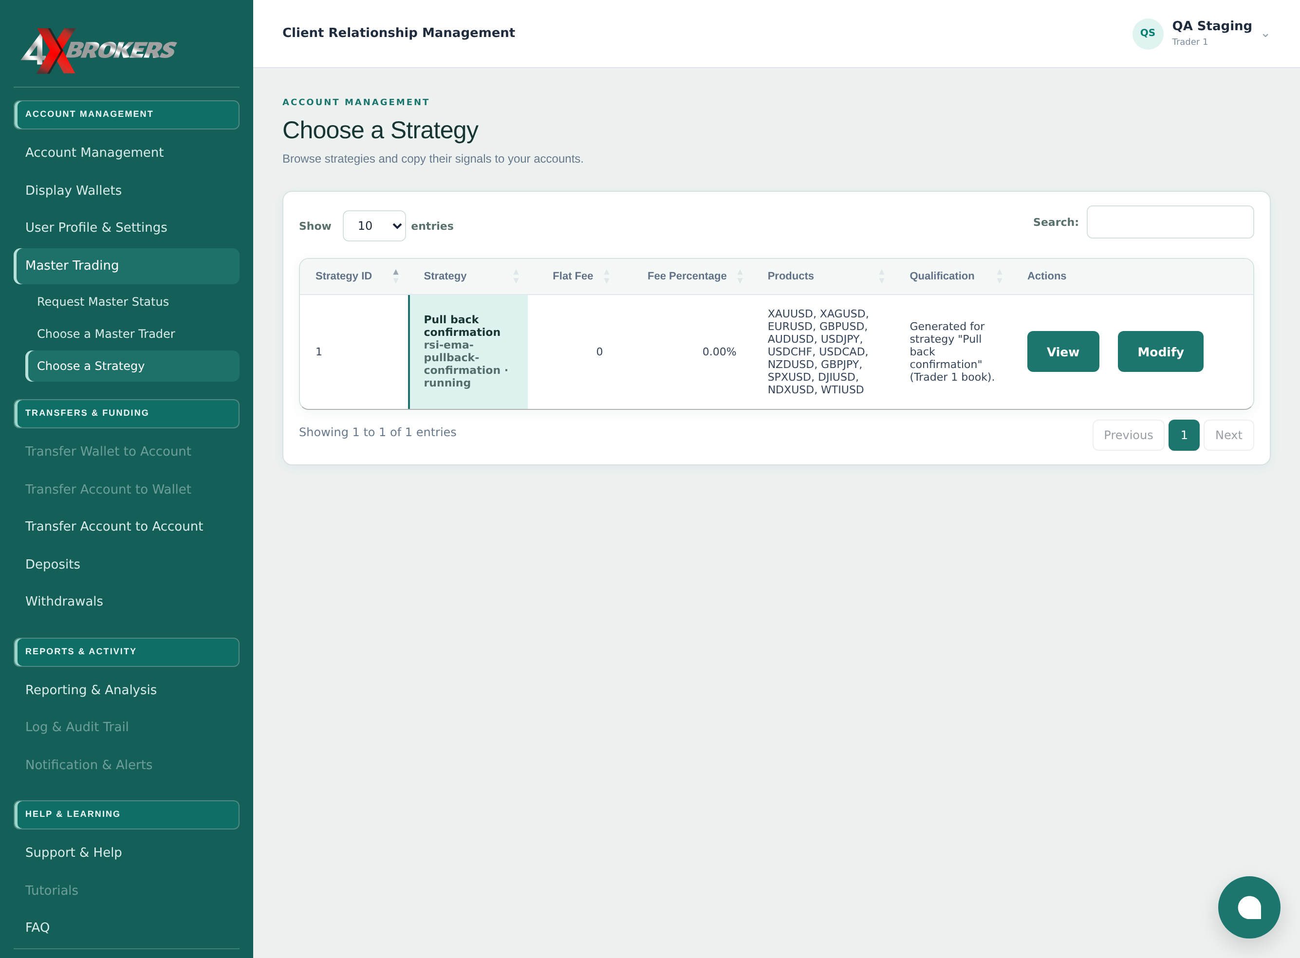The height and width of the screenshot is (958, 1300).
Task: Open the Show entries count dropdown
Action: click(x=374, y=225)
